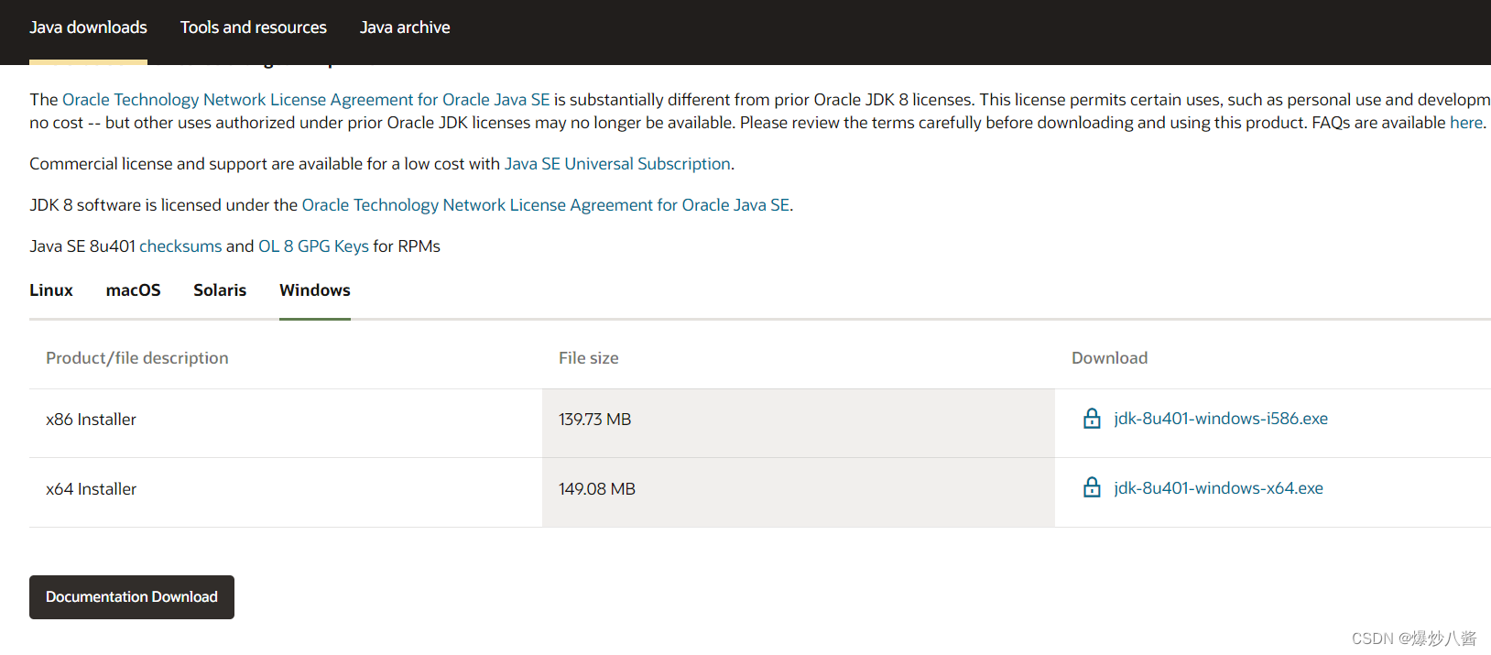Download jdk-8u401-windows-x64.exe
1491x655 pixels.
(x=1218, y=488)
